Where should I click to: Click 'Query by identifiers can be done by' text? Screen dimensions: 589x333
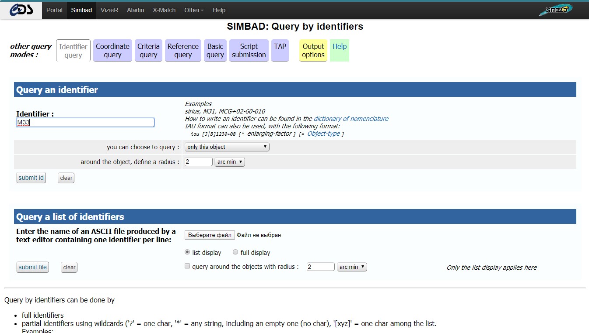click(x=60, y=300)
